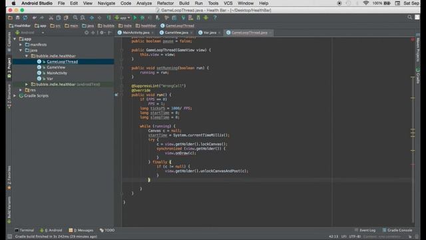This screenshot has height=240, width=426.
Task: Toggle the Favorites side panel button
Action: [x=9, y=177]
